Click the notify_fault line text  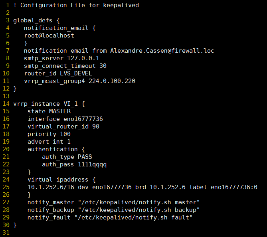click(110, 217)
